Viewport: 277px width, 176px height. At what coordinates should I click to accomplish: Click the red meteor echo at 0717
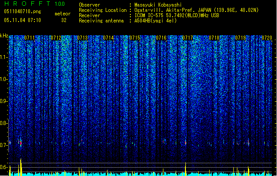click(x=185, y=142)
